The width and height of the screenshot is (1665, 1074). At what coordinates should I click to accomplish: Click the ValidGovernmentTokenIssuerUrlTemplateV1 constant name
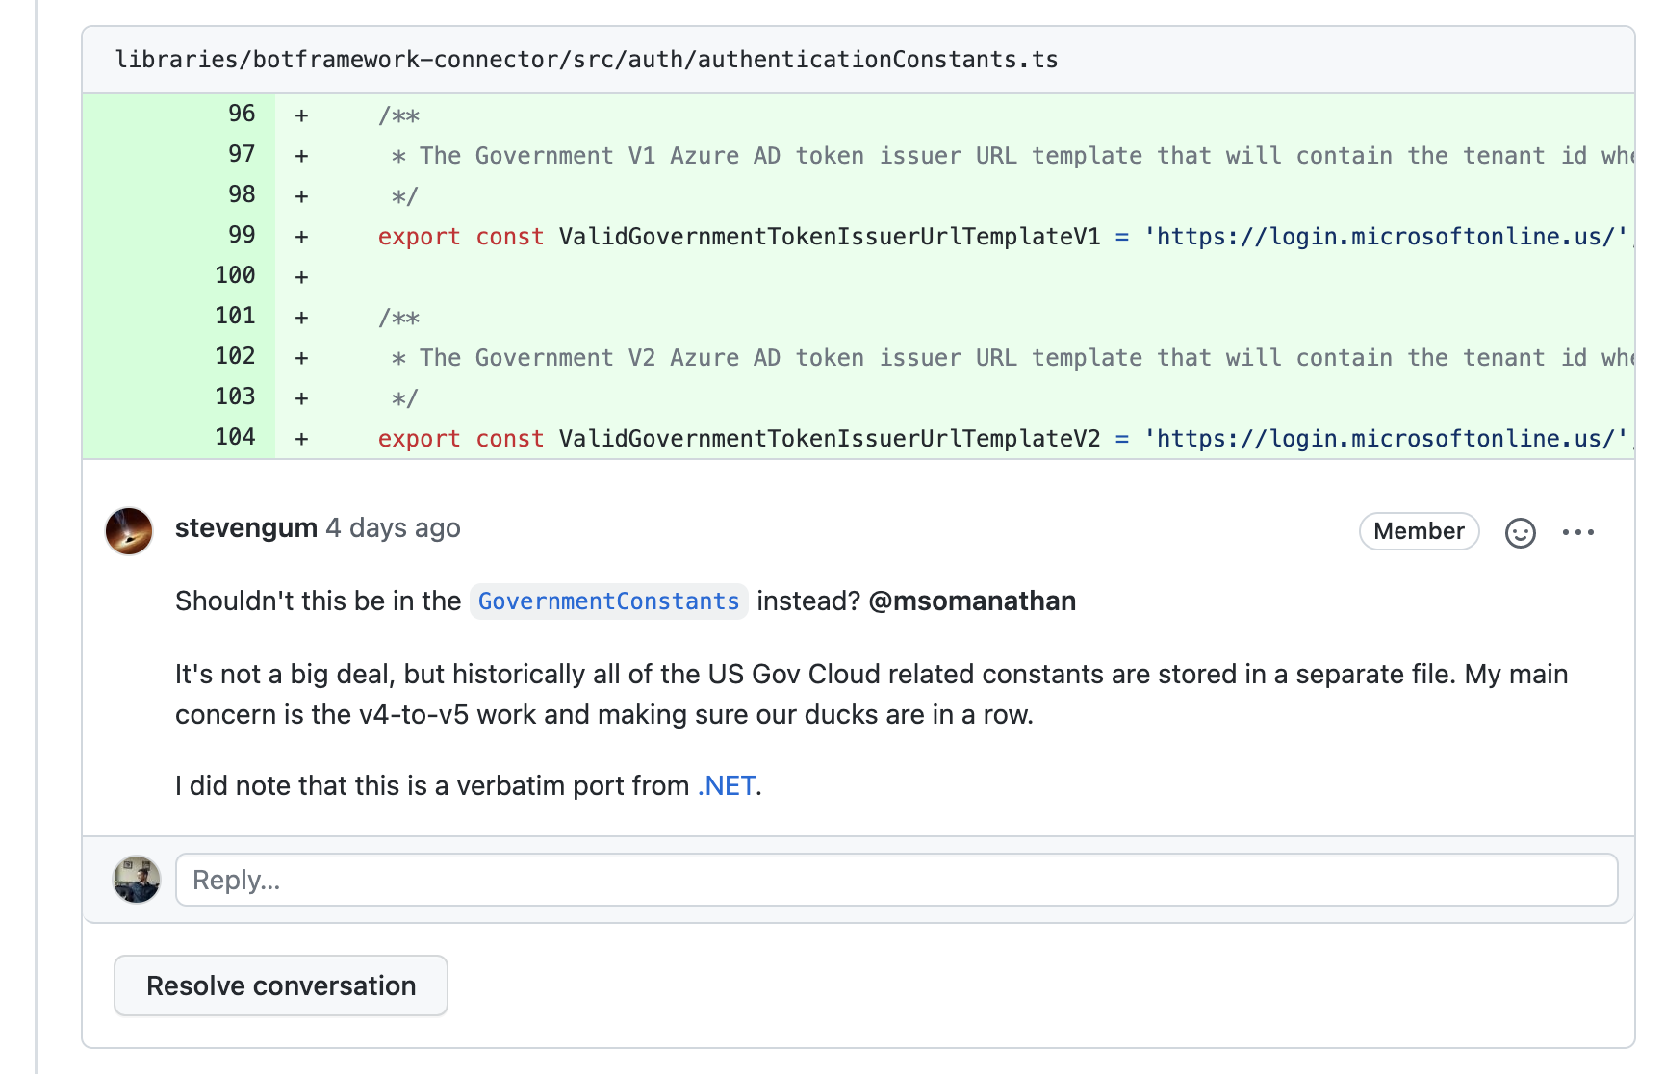pos(829,237)
